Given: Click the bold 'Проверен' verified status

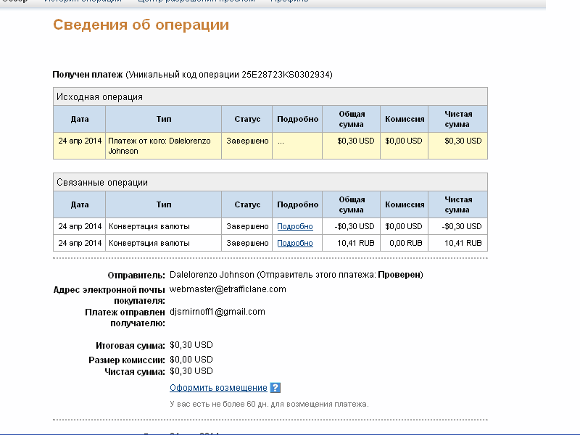Looking at the screenshot, I should click(399, 275).
